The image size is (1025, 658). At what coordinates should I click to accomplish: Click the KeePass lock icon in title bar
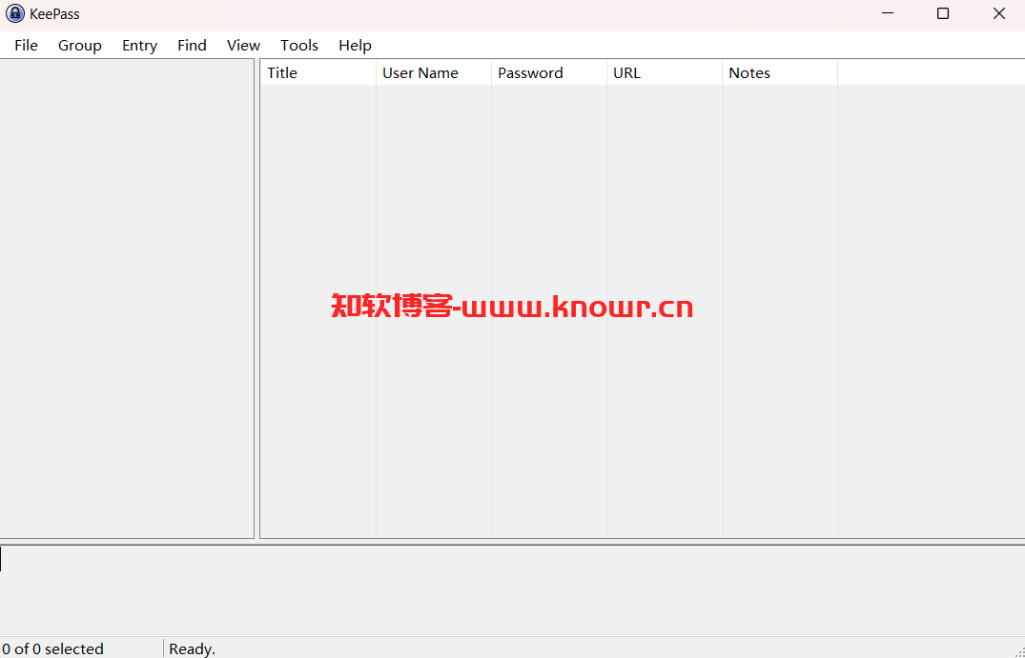point(14,13)
